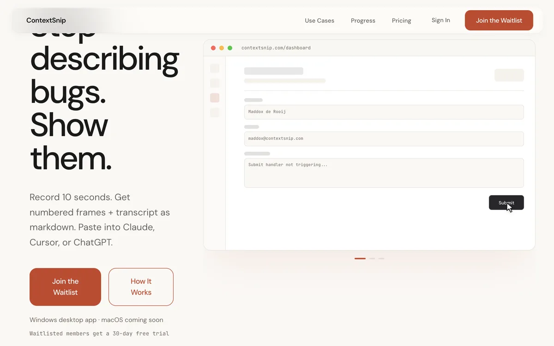The image size is (554, 346).
Task: Click the hero Join the Waitlist button
Action: pos(65,287)
